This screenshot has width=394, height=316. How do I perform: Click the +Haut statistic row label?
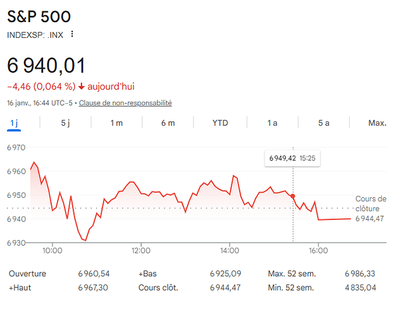point(20,288)
